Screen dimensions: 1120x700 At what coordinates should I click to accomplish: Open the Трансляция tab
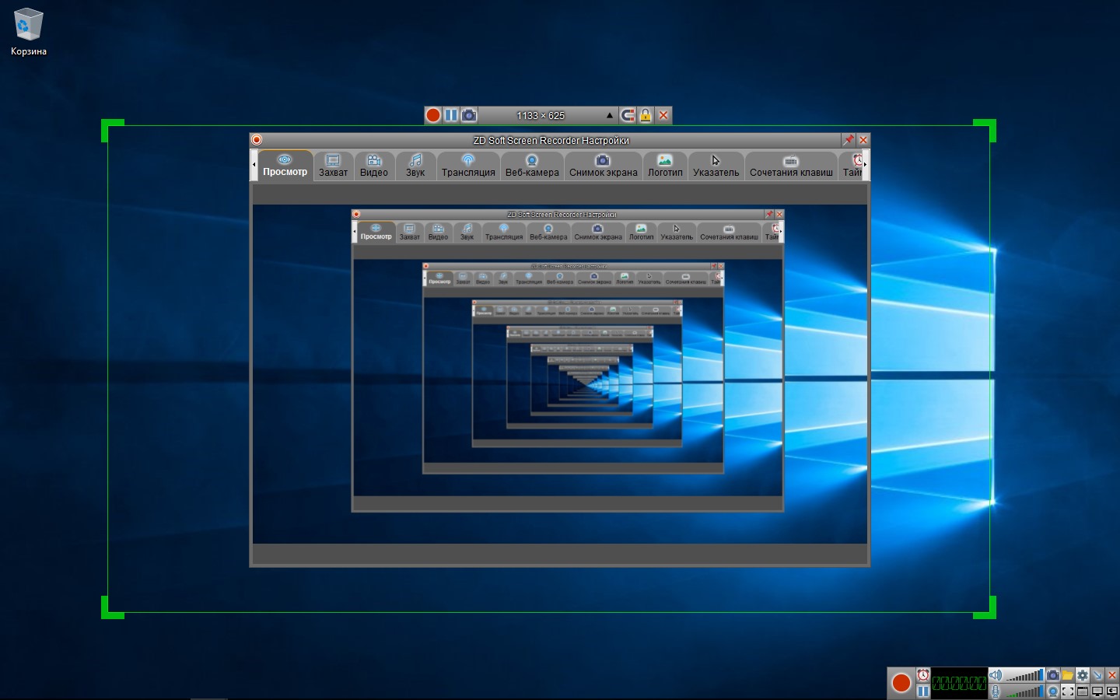(x=468, y=166)
